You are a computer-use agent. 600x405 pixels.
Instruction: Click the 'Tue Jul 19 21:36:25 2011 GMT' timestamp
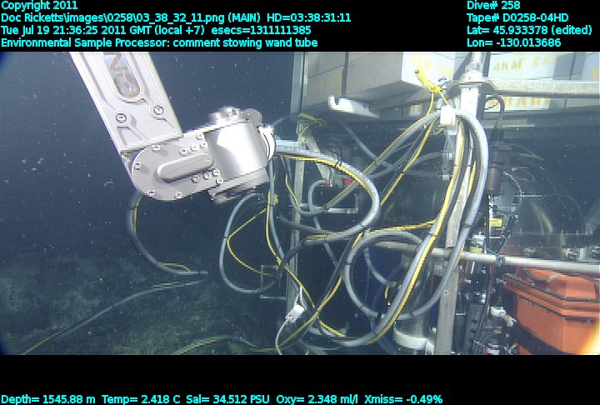point(76,30)
